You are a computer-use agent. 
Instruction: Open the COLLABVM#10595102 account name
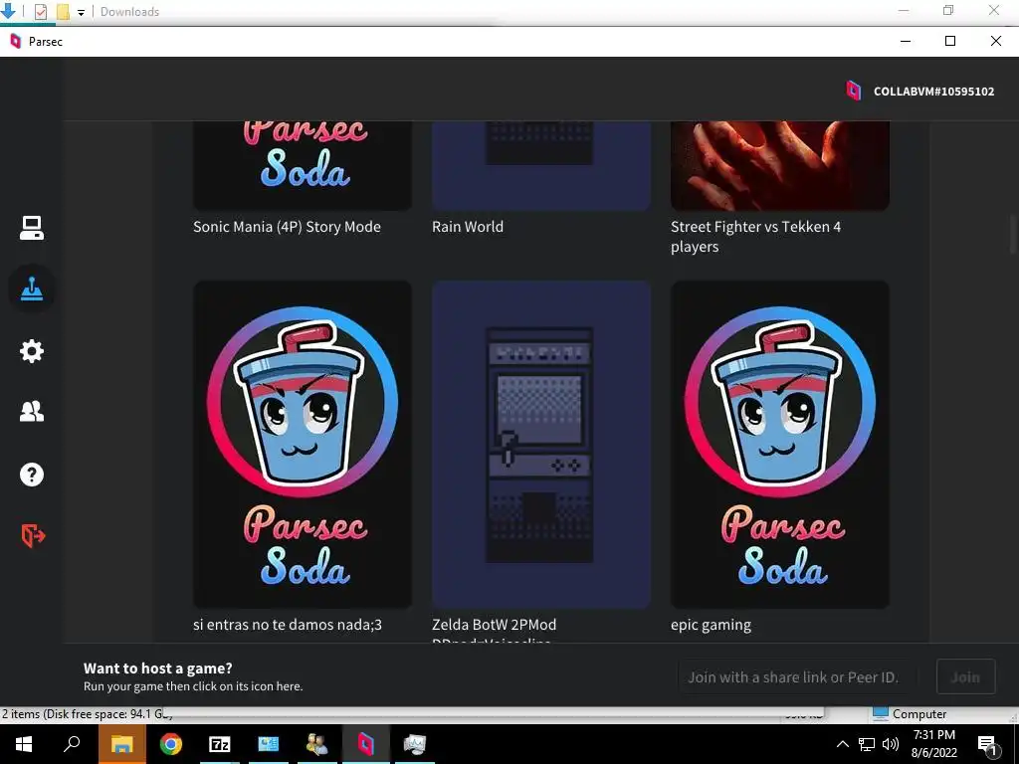pos(933,92)
